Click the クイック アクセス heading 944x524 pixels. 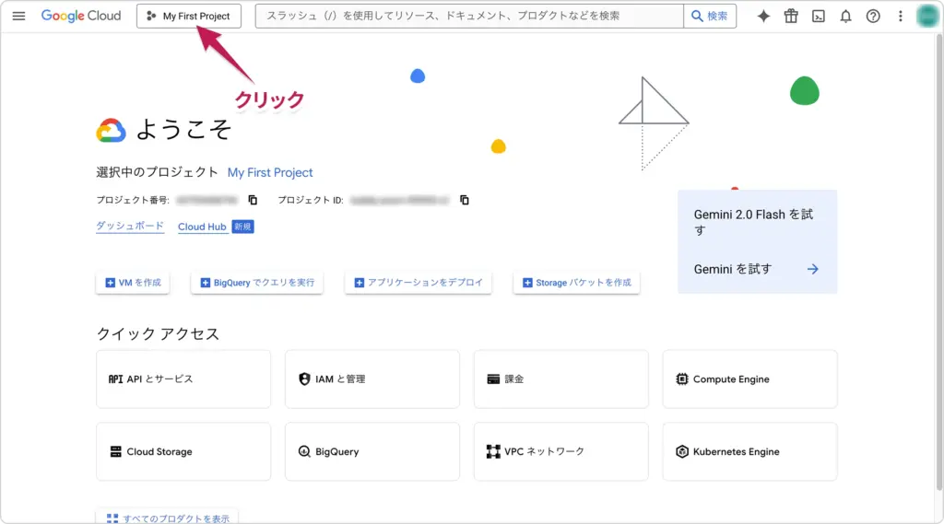[158, 334]
